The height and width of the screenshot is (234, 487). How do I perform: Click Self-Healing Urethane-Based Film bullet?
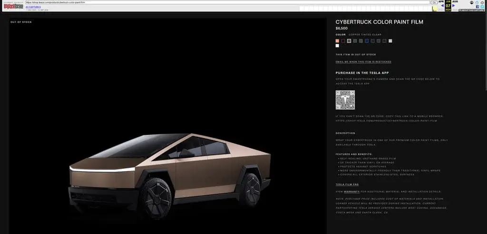[x=368, y=159]
